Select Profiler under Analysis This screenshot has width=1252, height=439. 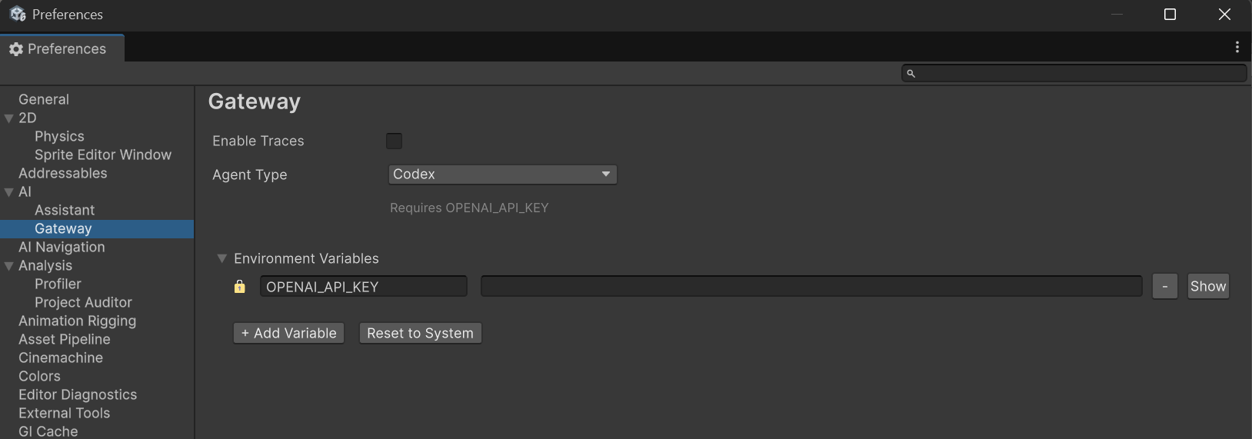58,284
